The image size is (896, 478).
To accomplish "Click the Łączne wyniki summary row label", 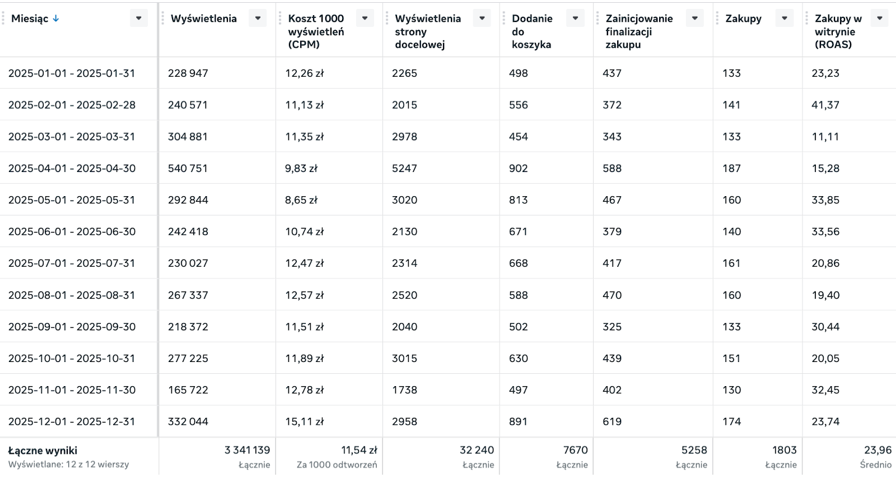I will [43, 451].
